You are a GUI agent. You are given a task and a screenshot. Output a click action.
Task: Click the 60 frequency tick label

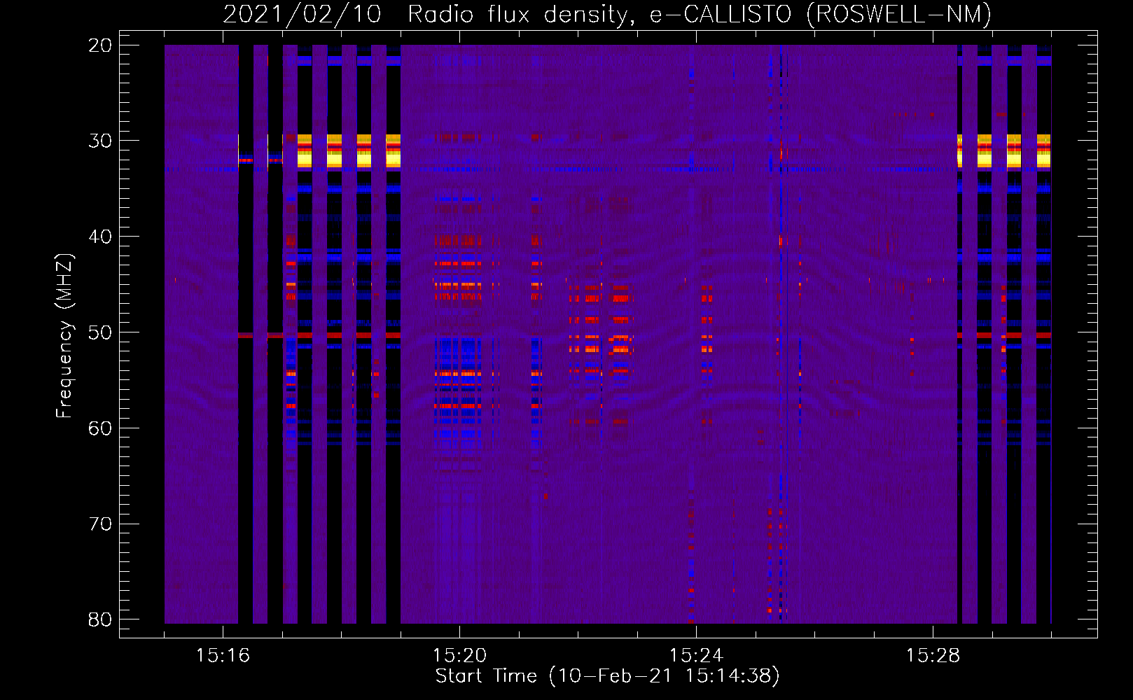point(100,428)
